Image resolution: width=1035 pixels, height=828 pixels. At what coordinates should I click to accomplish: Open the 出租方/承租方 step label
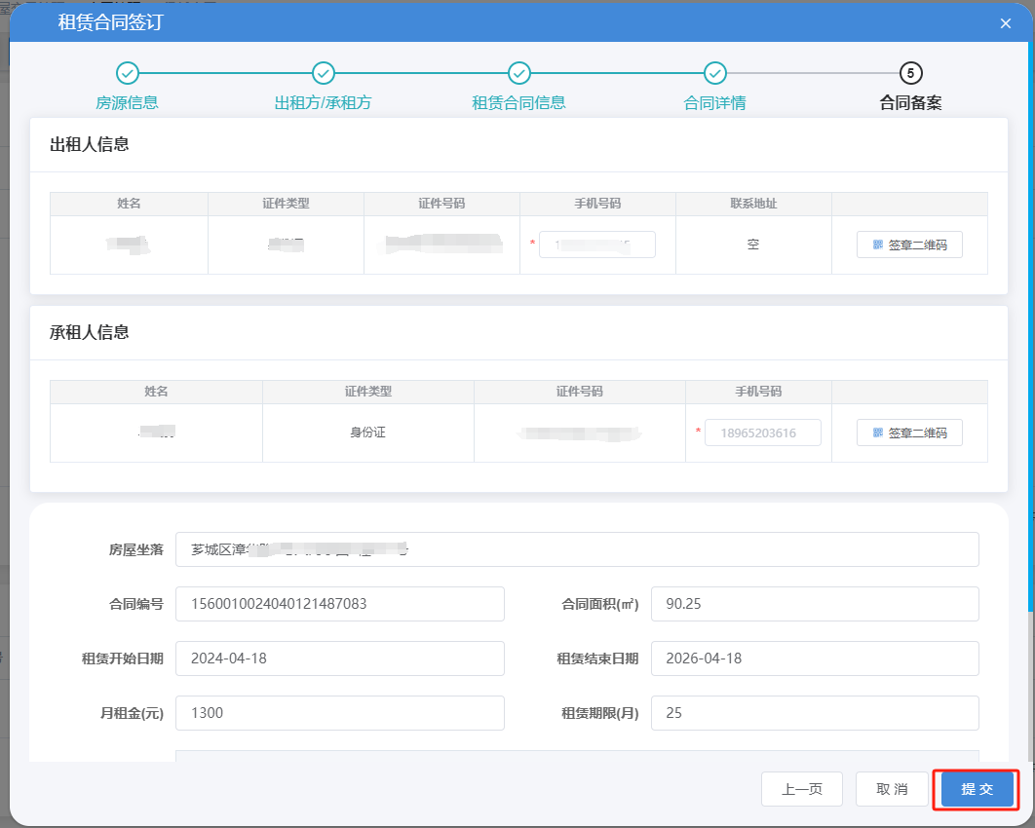[324, 103]
